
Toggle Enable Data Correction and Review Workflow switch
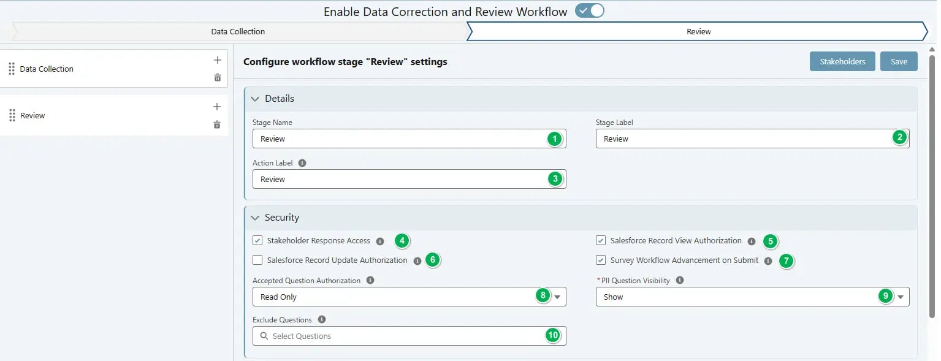click(x=590, y=11)
